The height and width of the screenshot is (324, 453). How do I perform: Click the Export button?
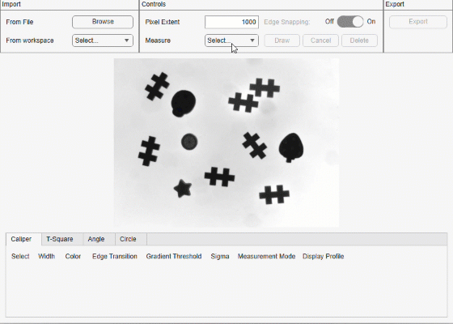point(418,22)
